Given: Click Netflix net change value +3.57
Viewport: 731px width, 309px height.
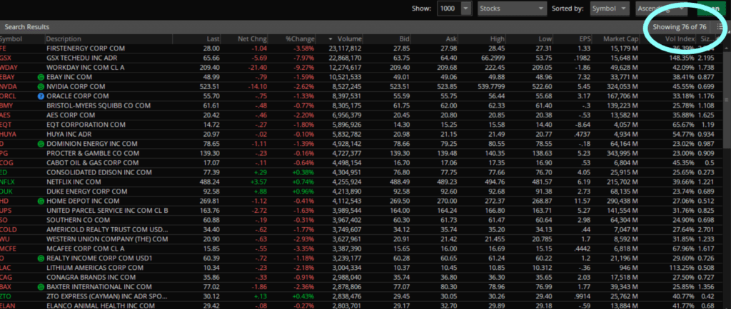Looking at the screenshot, I should click(x=258, y=182).
